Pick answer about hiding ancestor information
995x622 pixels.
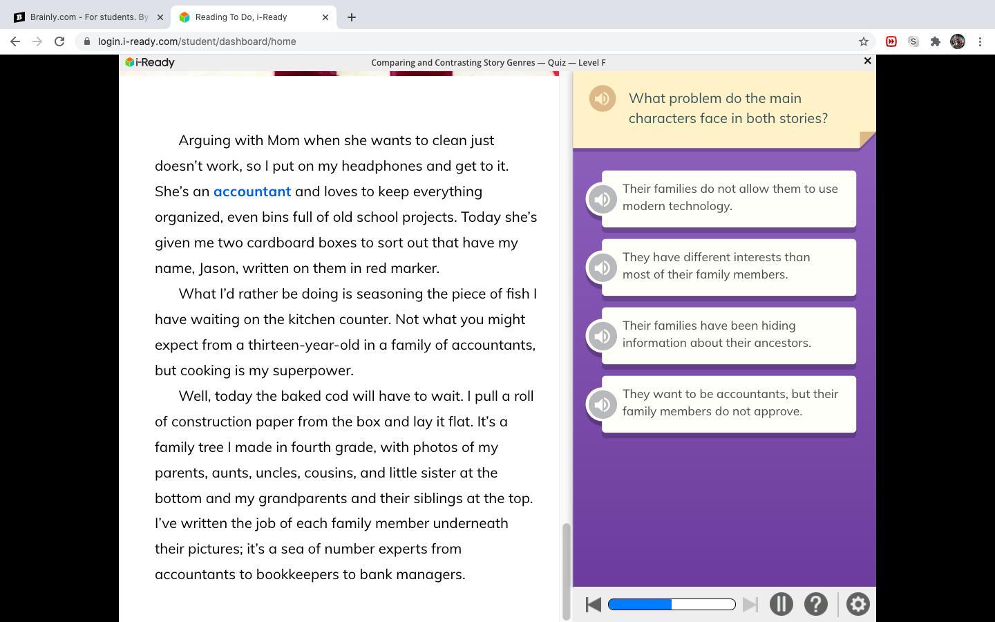(x=729, y=334)
